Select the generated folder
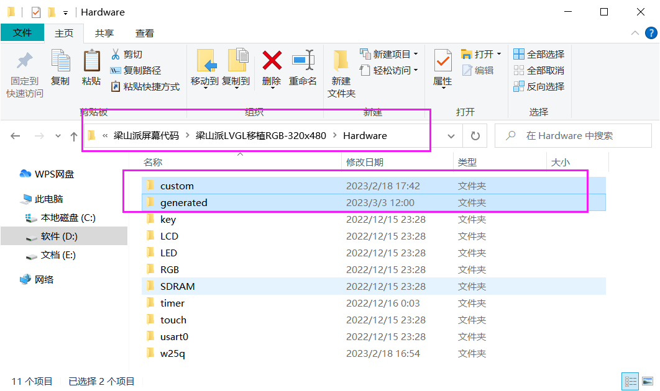This screenshot has width=660, height=391. 374,203
